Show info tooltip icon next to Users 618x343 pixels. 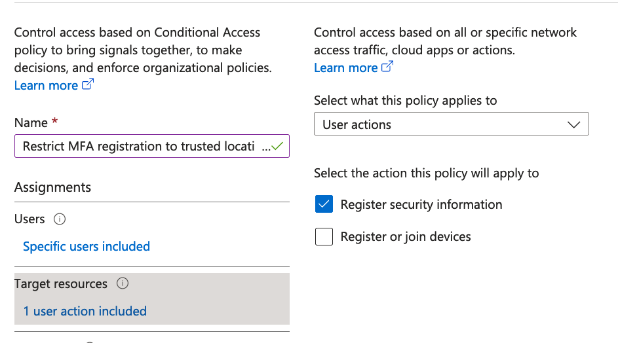60,219
